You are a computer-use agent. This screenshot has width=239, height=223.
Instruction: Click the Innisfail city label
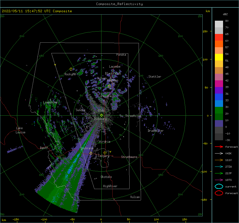click(x=108, y=96)
